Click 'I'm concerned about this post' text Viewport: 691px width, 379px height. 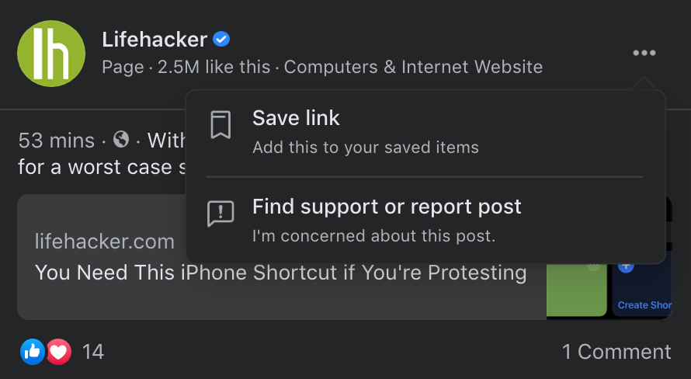pos(373,236)
